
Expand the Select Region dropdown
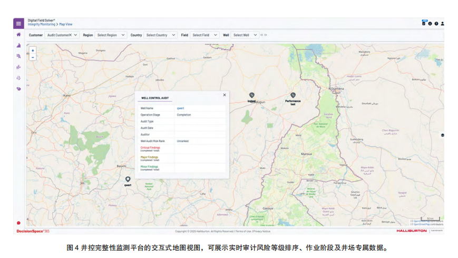click(x=111, y=35)
